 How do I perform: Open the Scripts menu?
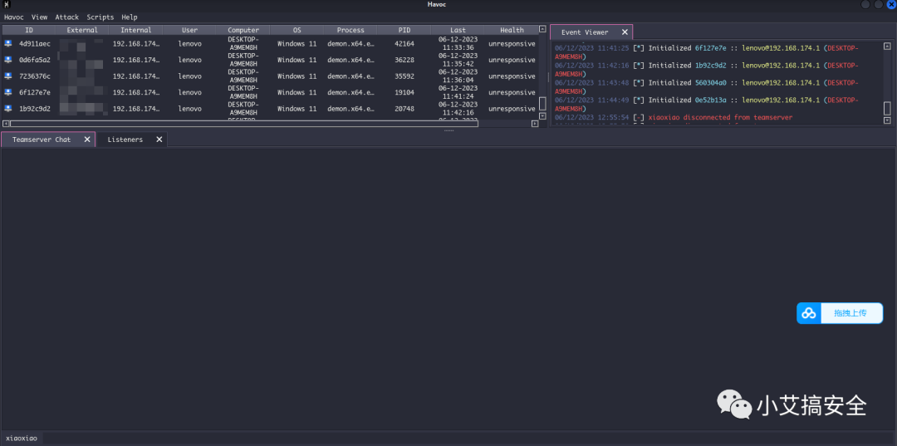tap(100, 17)
